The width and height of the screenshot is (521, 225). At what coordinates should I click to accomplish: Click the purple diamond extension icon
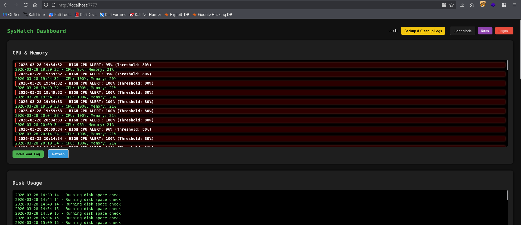point(493,5)
